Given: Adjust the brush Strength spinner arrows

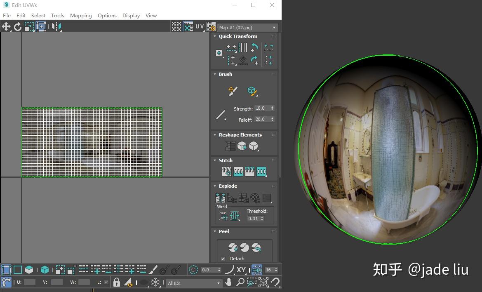Looking at the screenshot, I should (273, 108).
